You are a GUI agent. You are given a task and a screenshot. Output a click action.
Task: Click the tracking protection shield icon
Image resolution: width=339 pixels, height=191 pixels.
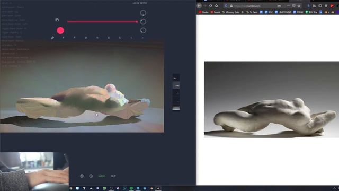(x=226, y=6)
